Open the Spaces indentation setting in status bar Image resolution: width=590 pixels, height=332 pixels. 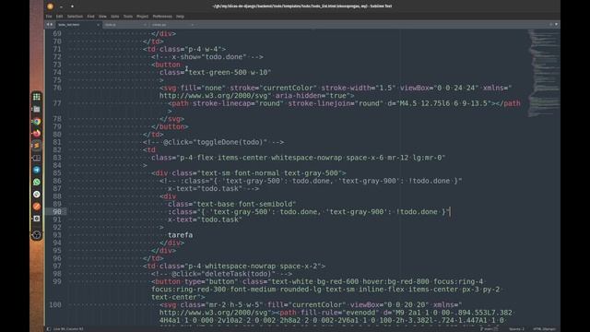pos(516,329)
